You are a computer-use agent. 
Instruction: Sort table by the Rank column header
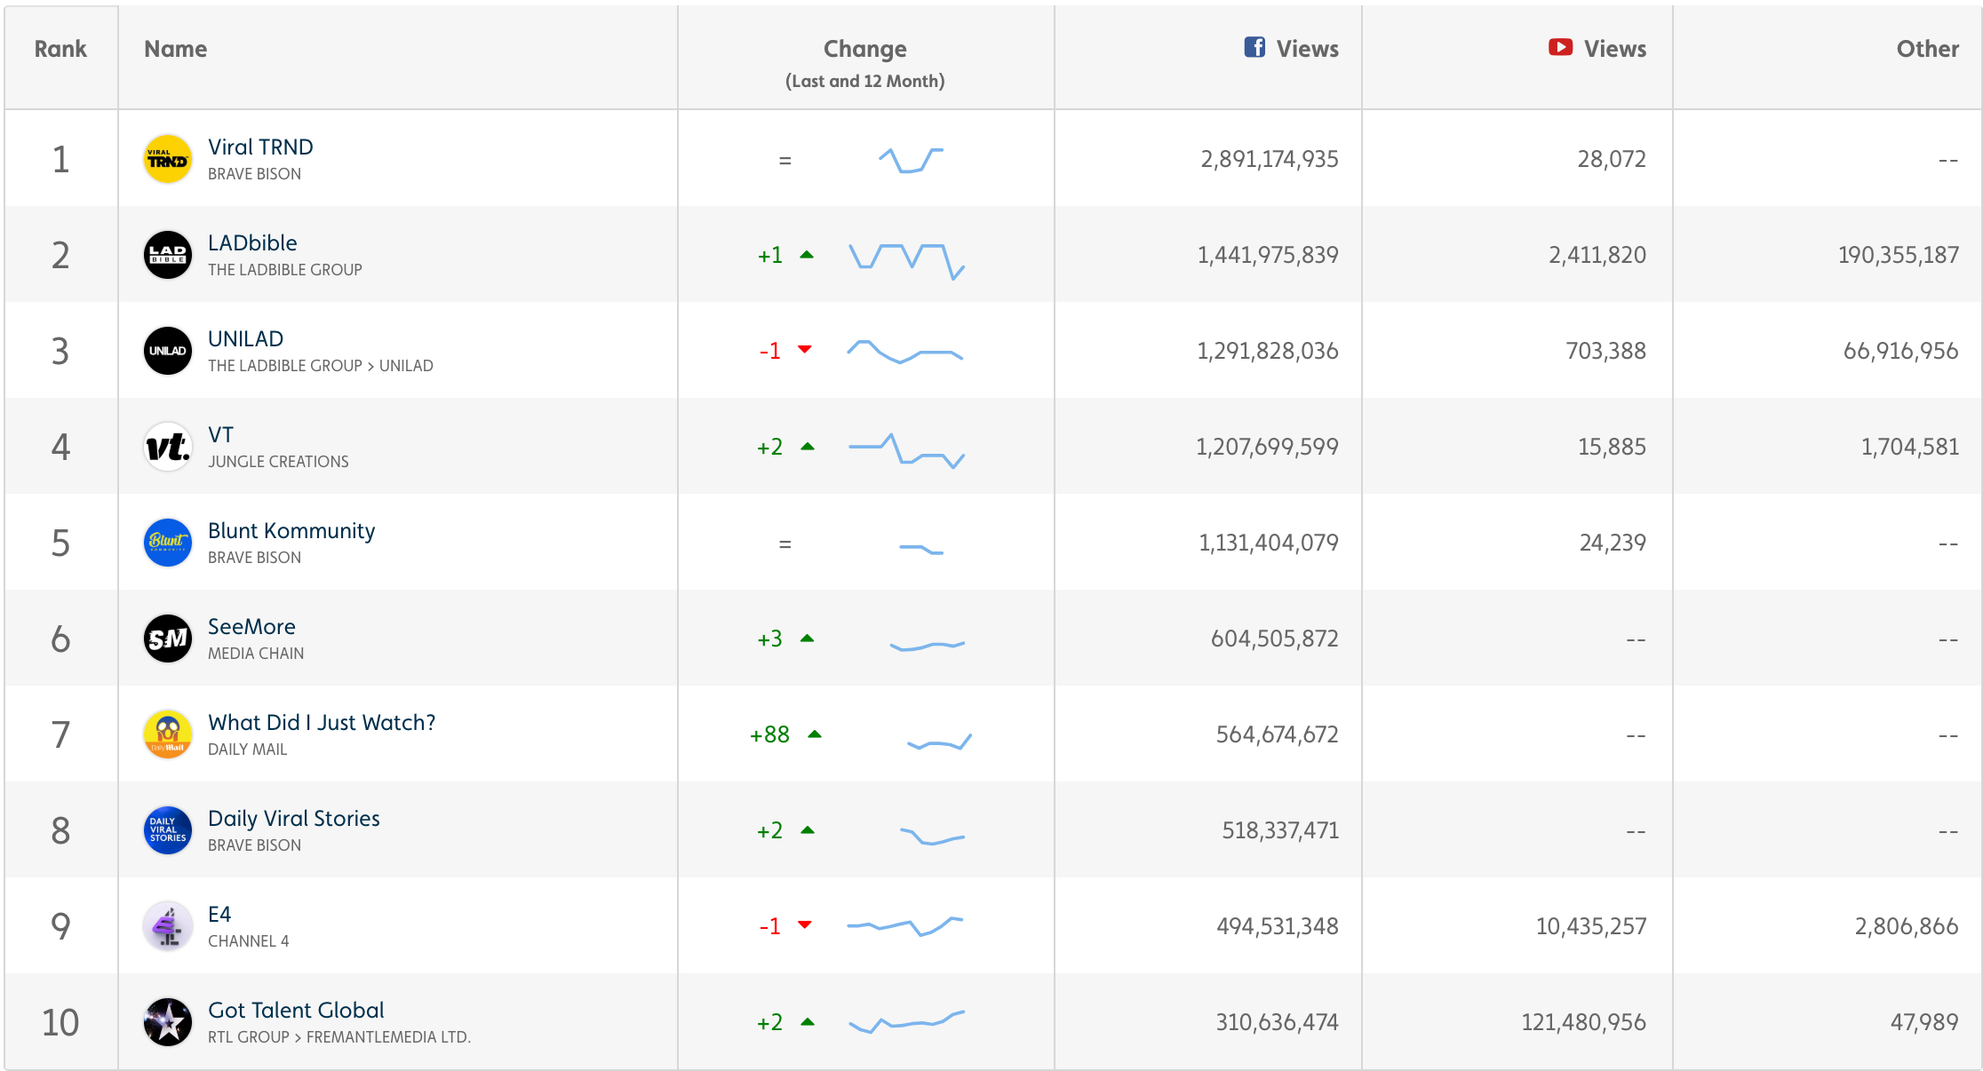60,49
